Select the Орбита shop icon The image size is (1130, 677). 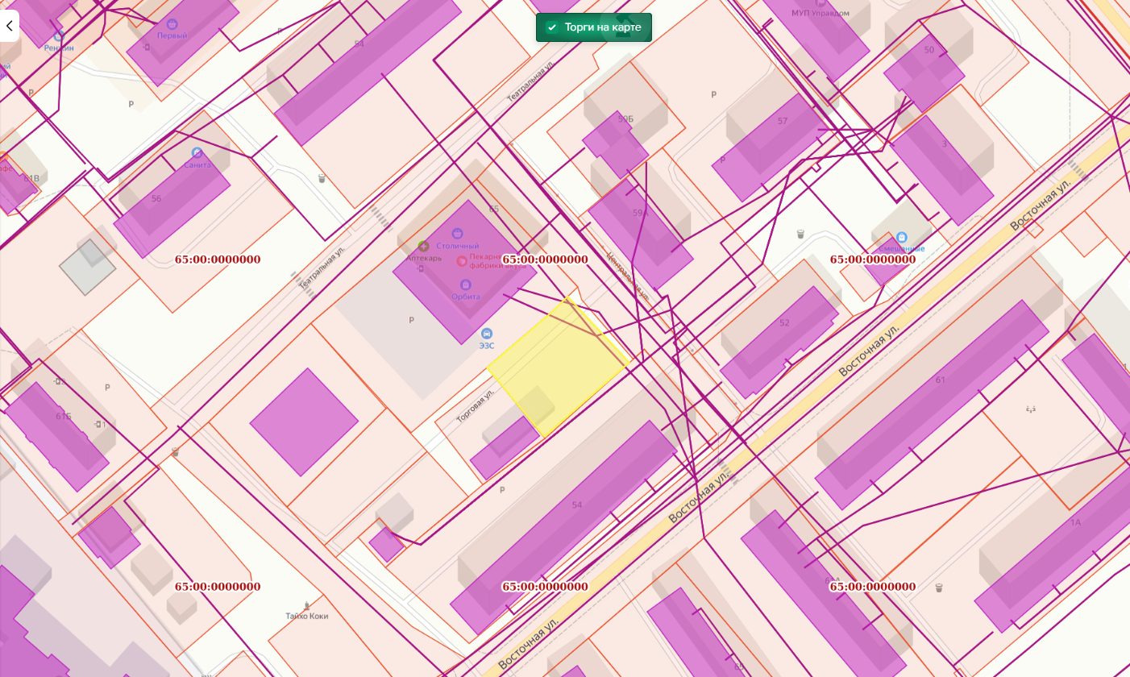pyautogui.click(x=465, y=285)
